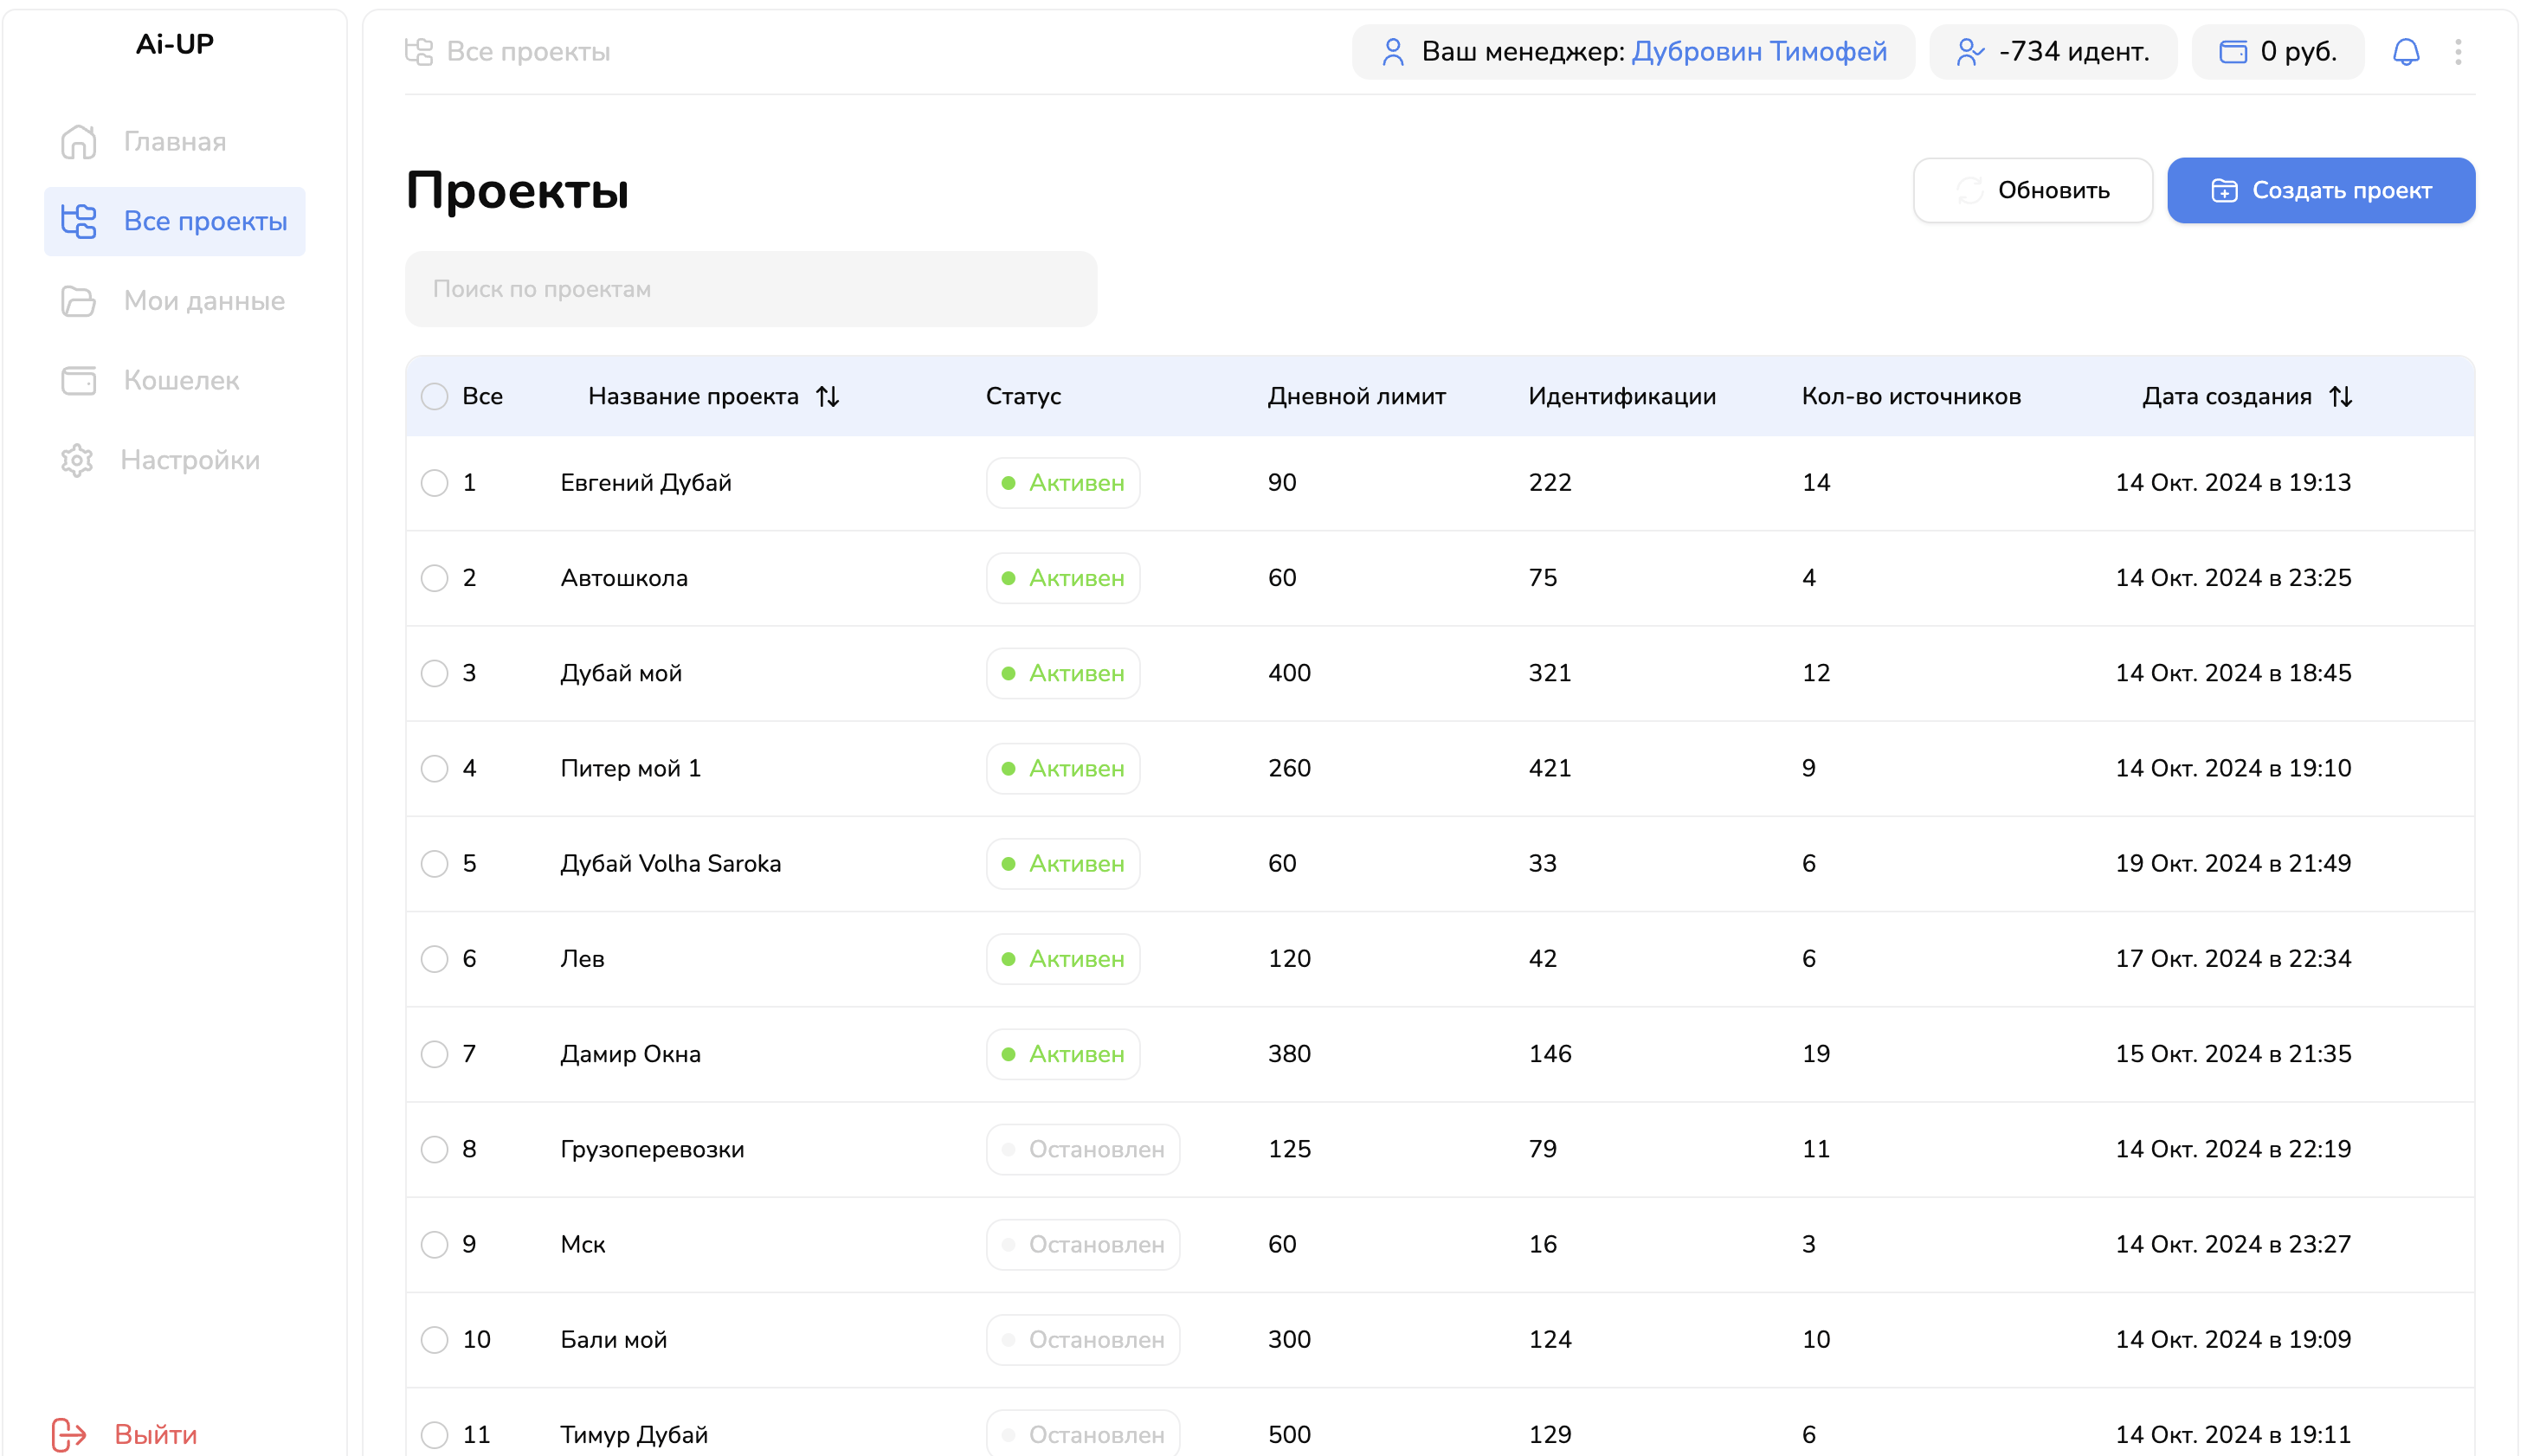
Task: Click the identifications user icon showing -734 идент.
Action: (x=1969, y=51)
